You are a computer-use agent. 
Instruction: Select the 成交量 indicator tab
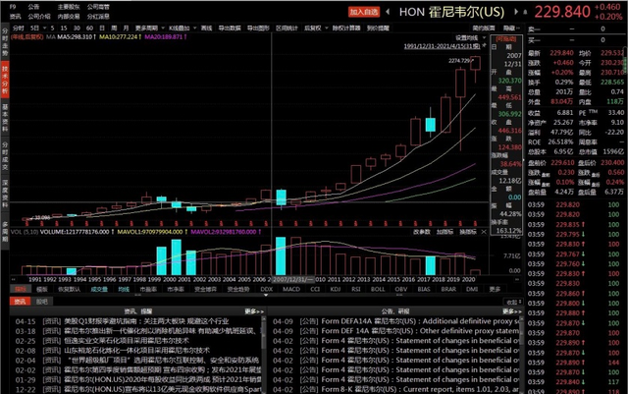(x=99, y=289)
